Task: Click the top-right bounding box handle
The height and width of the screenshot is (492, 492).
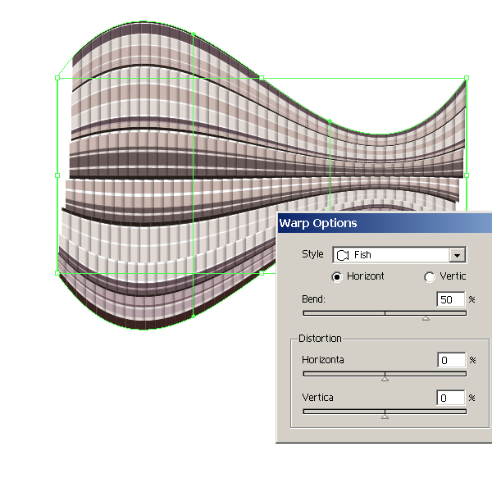Action: point(467,78)
